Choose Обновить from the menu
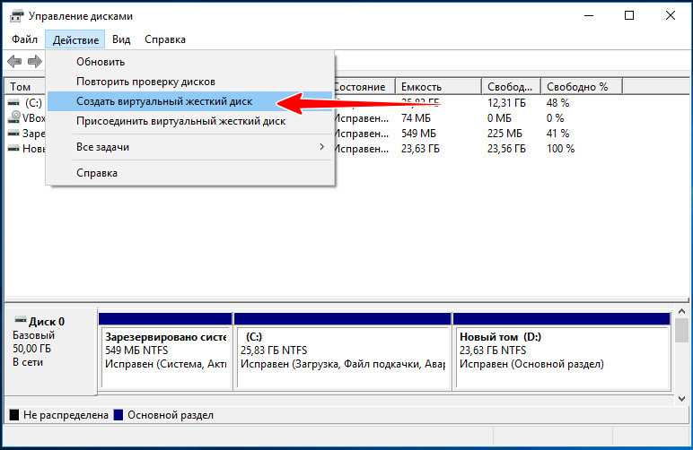This screenshot has height=450, width=693. [x=190, y=62]
